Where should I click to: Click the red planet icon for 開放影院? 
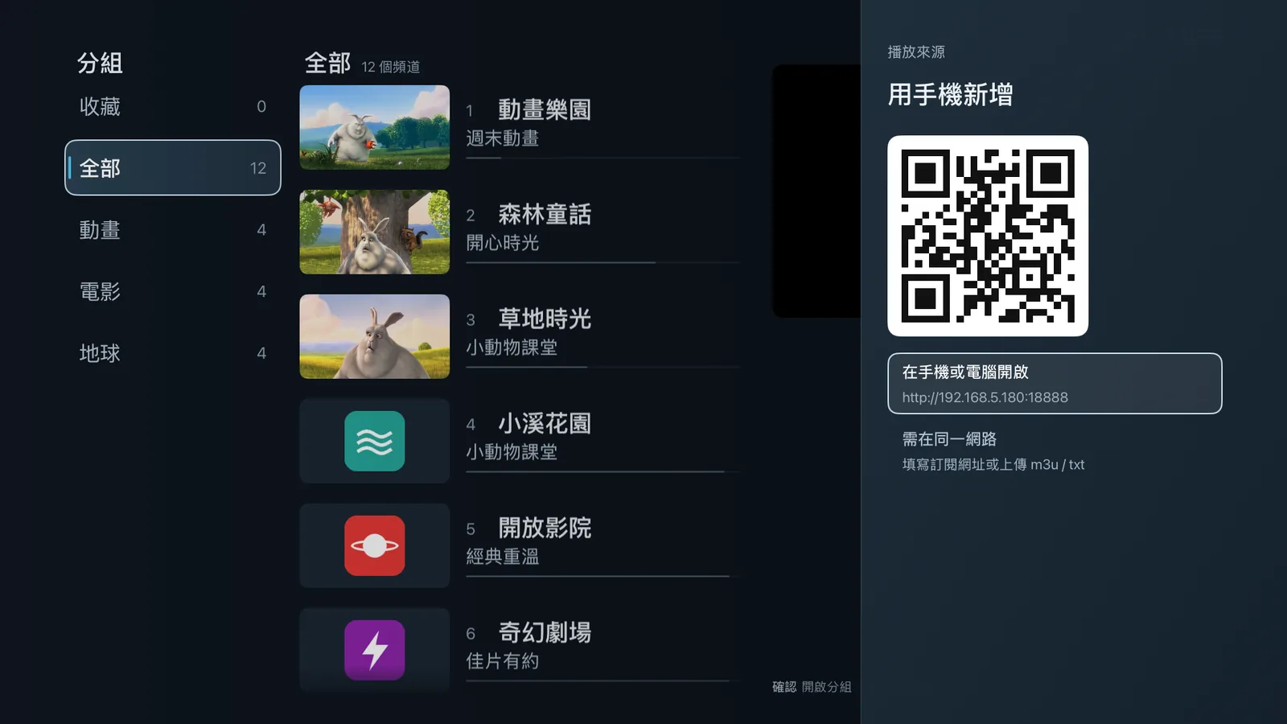pos(374,545)
